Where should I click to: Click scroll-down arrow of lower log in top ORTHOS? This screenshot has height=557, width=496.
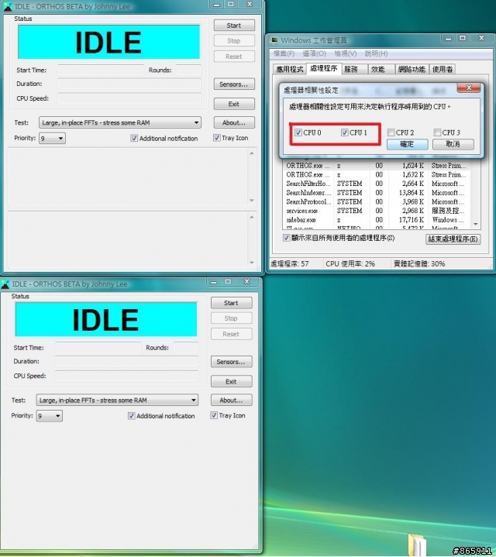(252, 263)
